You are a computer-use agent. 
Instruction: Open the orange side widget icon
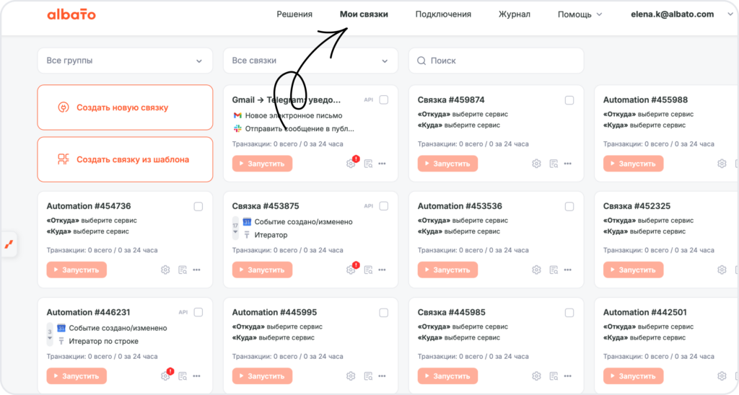(x=9, y=244)
